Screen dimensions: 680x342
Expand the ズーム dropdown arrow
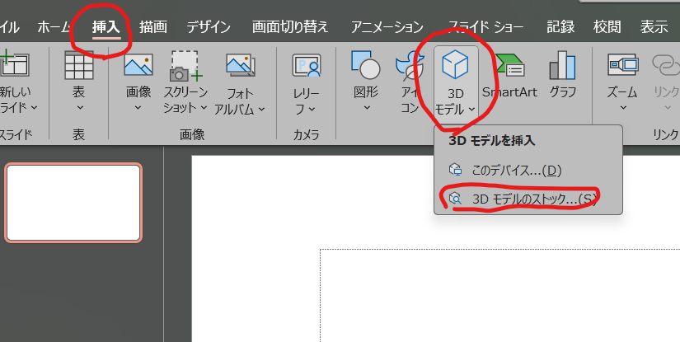(623, 108)
